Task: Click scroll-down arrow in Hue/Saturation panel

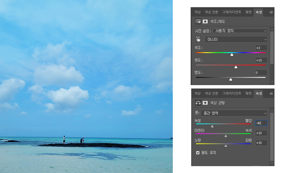Action: [272, 82]
